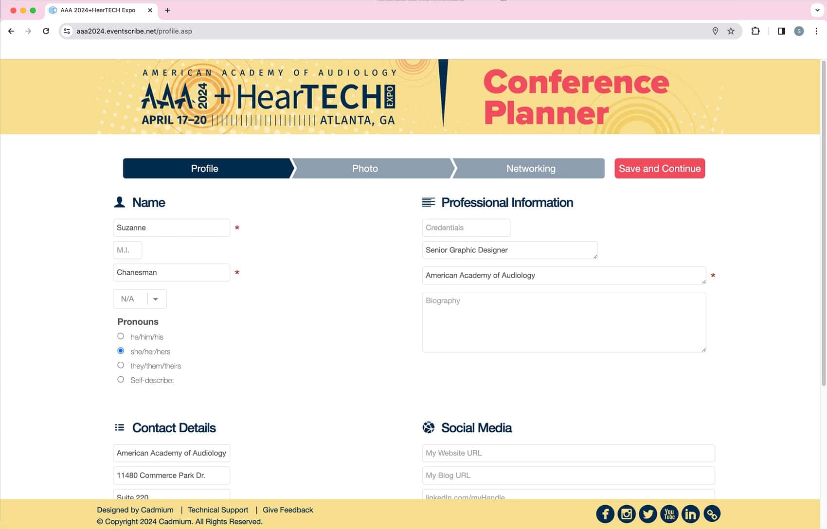Viewport: 827px width, 529px height.
Task: Open a new browser tab
Action: click(x=167, y=10)
